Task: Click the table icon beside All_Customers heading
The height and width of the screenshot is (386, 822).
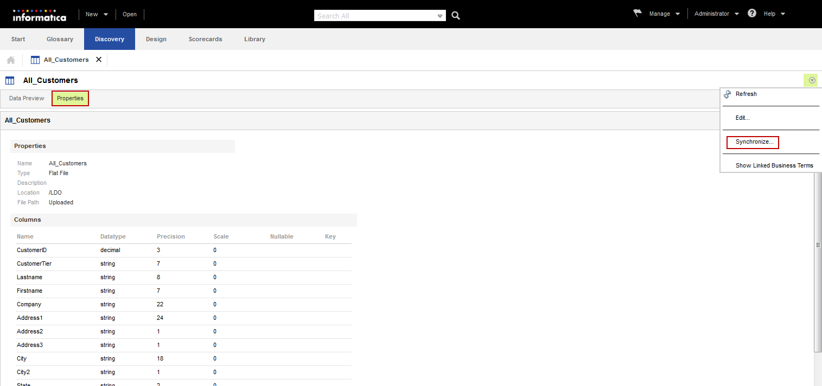Action: 10,81
